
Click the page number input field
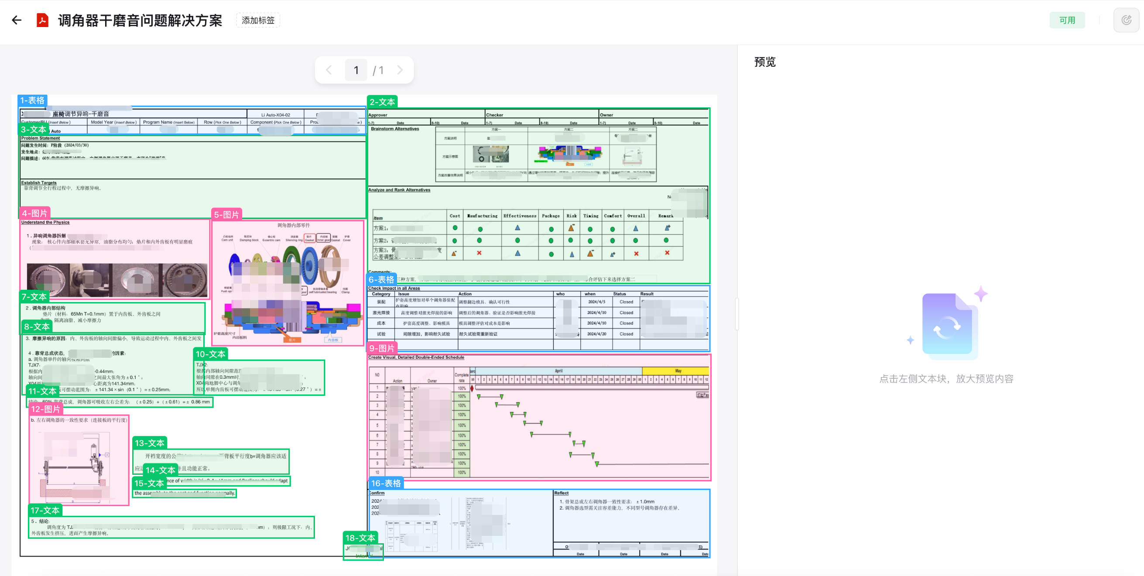click(356, 70)
